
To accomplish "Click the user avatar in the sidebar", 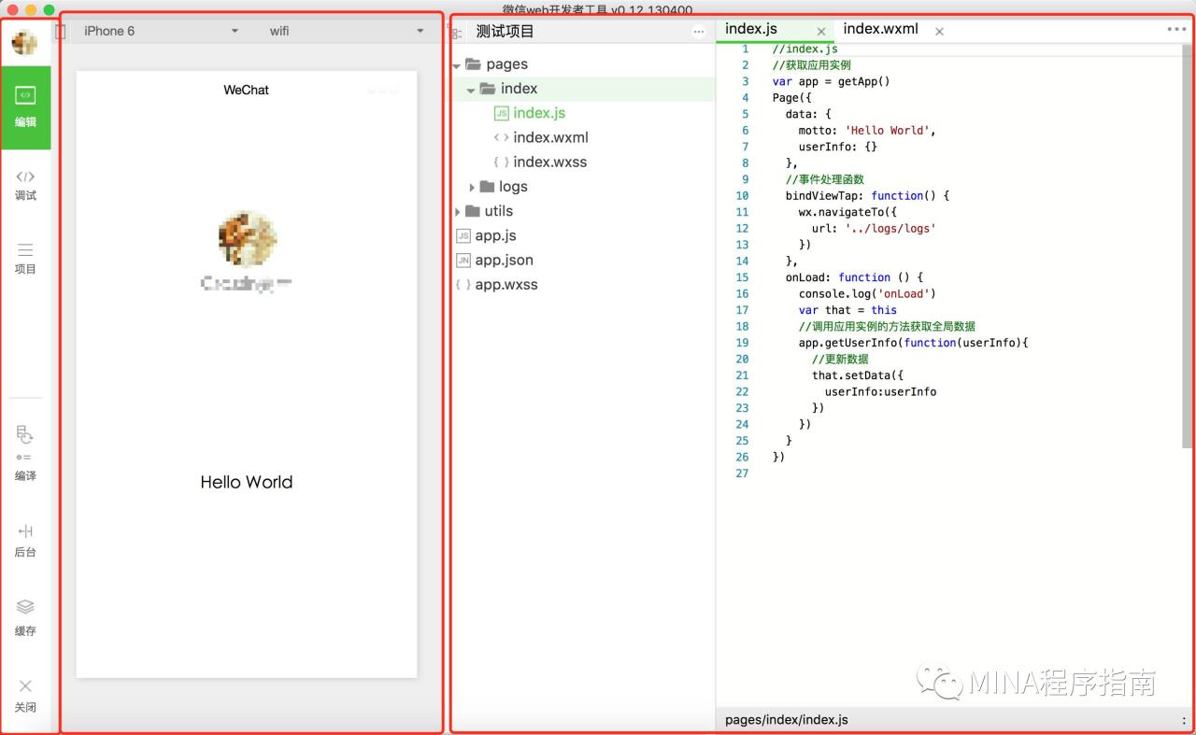I will (x=25, y=42).
